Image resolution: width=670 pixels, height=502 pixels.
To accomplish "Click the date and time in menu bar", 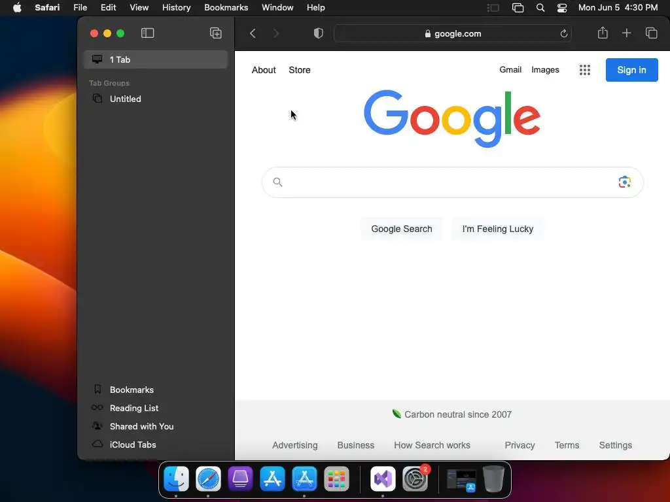I will 618,8.
